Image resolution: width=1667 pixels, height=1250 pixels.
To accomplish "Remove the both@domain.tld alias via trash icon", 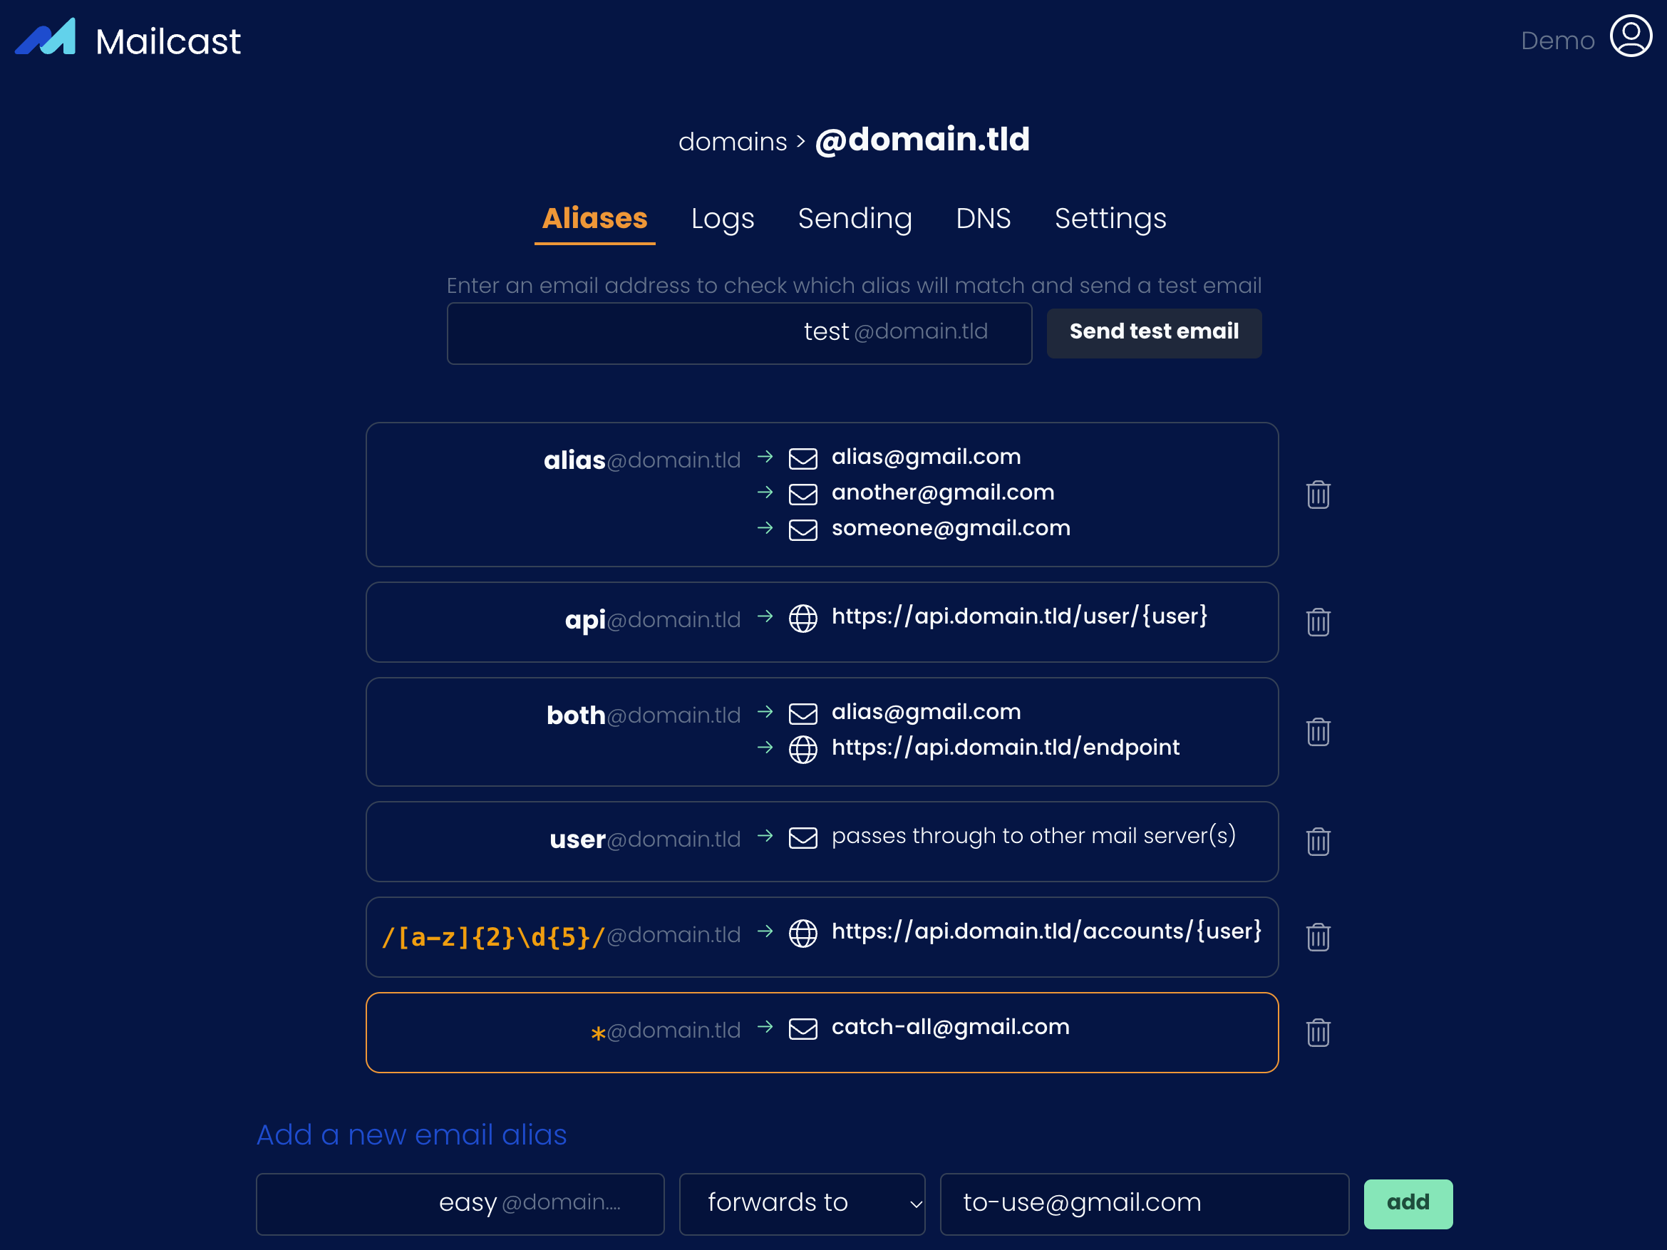I will (x=1317, y=732).
